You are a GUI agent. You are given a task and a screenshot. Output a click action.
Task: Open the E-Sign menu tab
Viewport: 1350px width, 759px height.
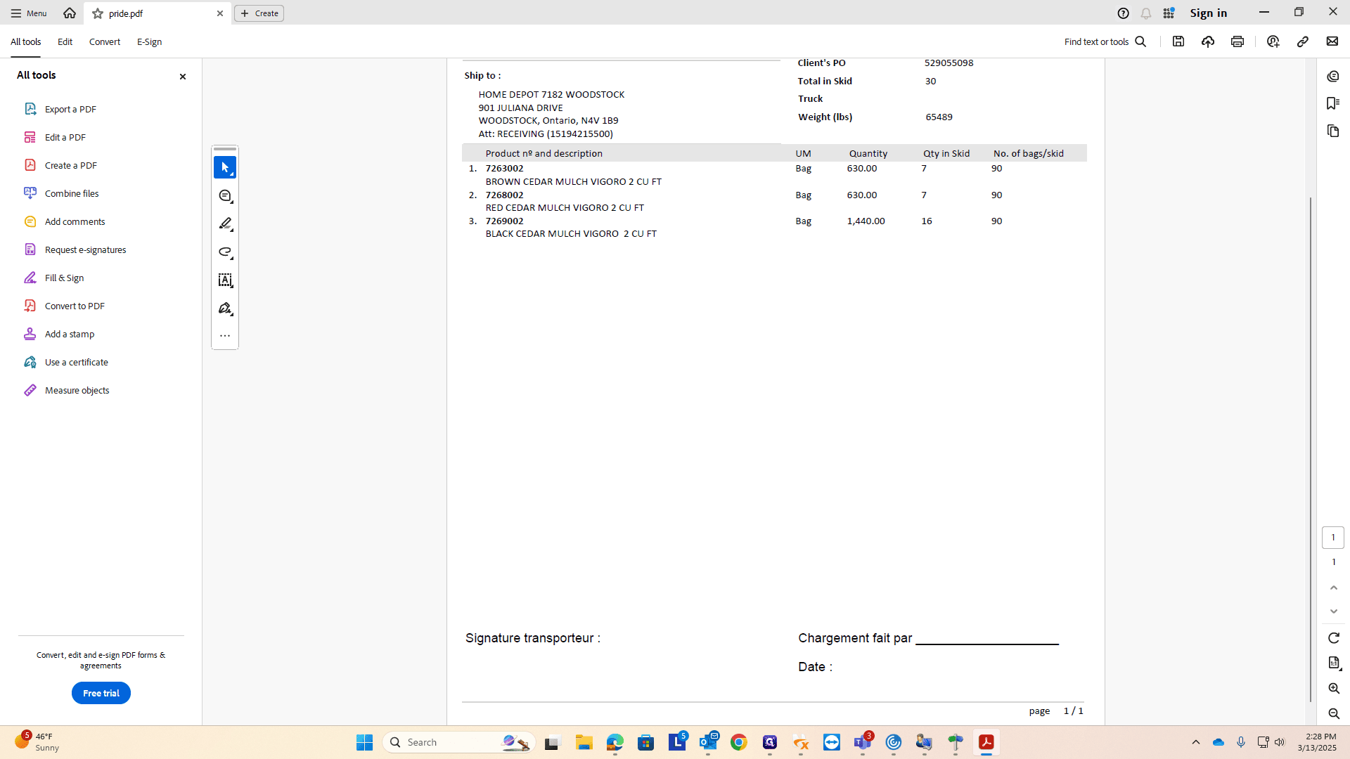click(x=150, y=41)
